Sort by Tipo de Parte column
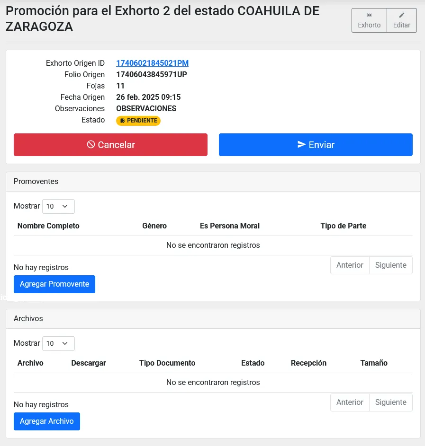425x446 pixels. (x=343, y=226)
